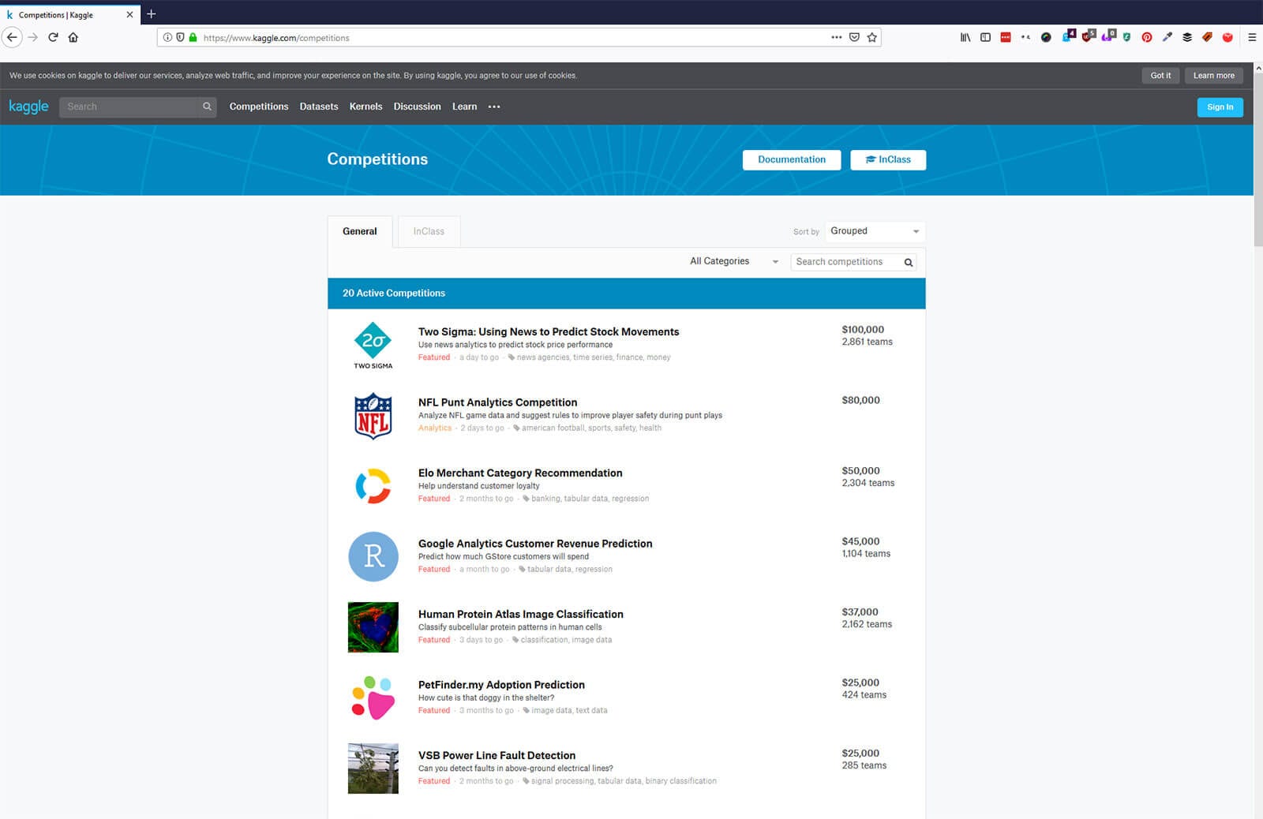The width and height of the screenshot is (1263, 819).
Task: Expand the navbar more options ellipsis
Action: (x=494, y=107)
